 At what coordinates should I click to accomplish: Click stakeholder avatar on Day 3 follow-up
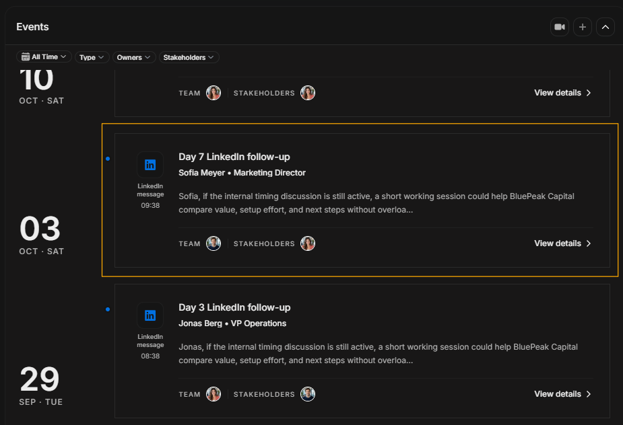[x=308, y=394]
